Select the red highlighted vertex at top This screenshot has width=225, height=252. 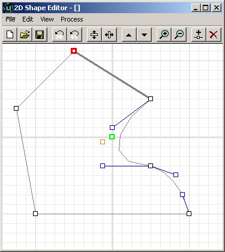click(74, 51)
